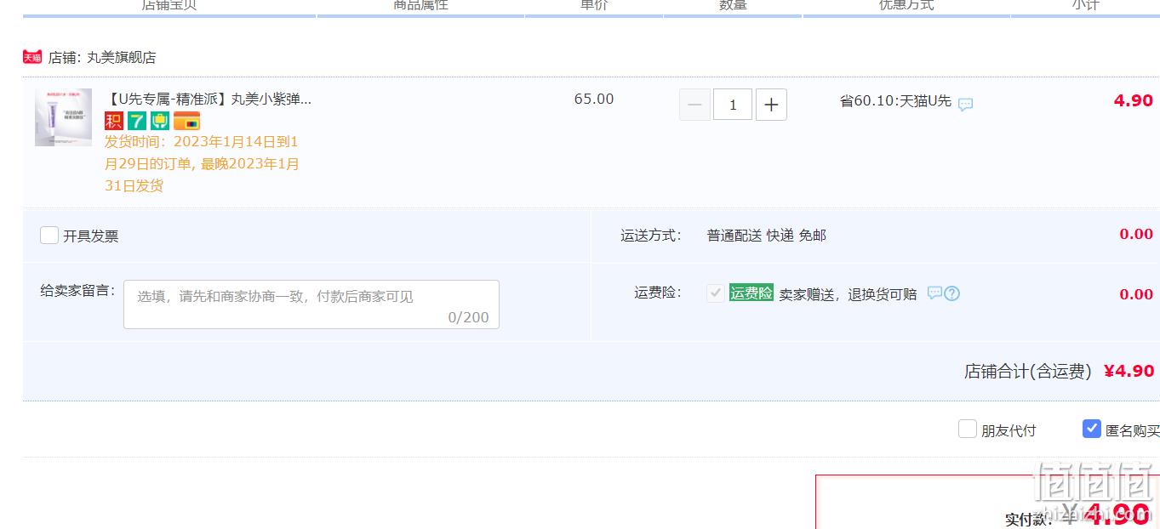Viewport: 1160px width, 529px height.
Task: Click the comment icon beside 天猫U先
Action: tap(965, 105)
